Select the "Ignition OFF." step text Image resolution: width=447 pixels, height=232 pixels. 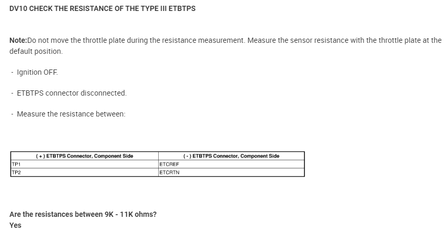tap(38, 72)
